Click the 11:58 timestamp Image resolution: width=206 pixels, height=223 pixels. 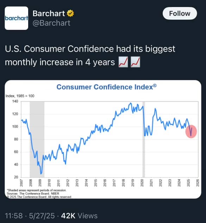[14, 216]
